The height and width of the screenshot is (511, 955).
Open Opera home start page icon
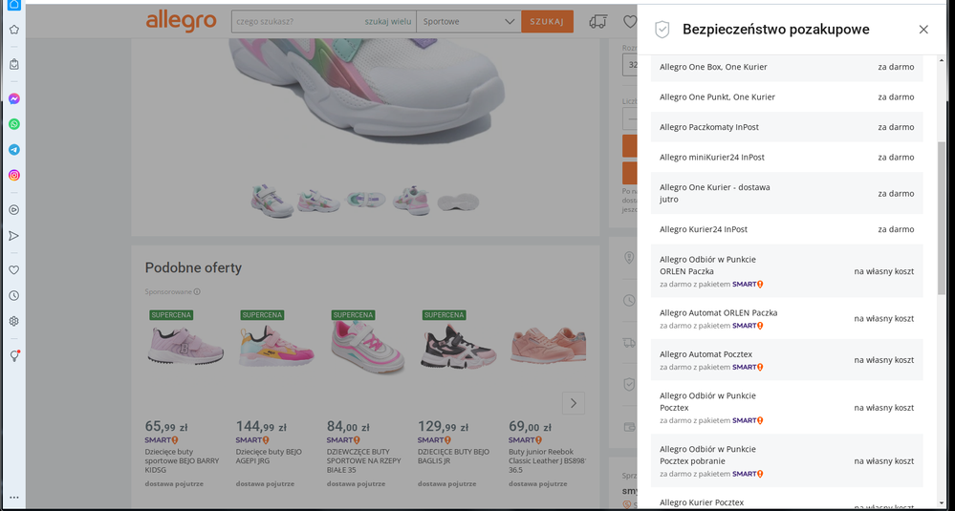[14, 5]
